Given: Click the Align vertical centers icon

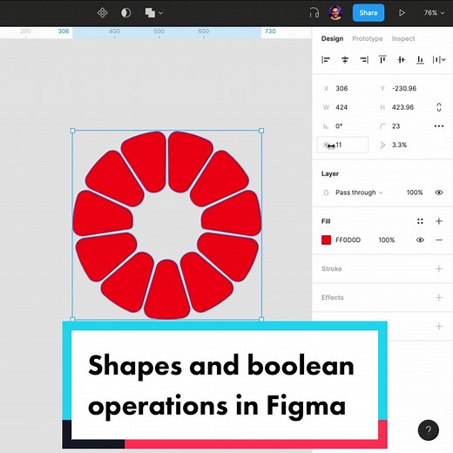Looking at the screenshot, I should 402,60.
